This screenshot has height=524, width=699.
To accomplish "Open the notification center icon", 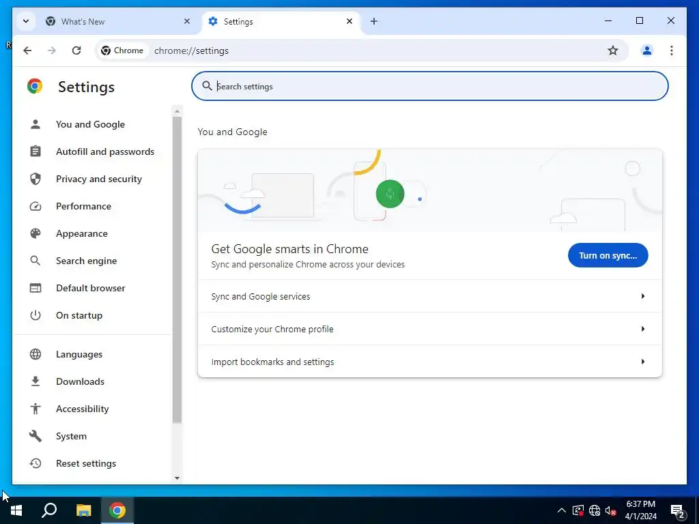I will 678,511.
